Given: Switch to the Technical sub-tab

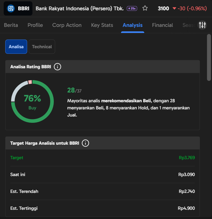Looking at the screenshot, I should [42, 47].
